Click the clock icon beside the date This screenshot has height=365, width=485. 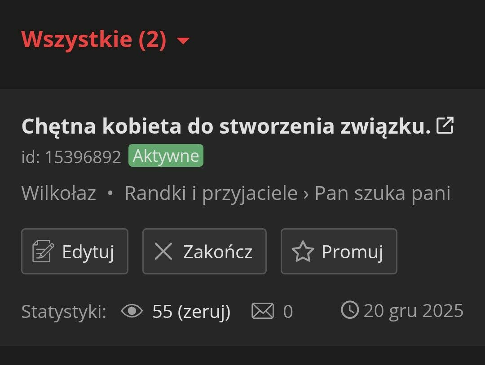coord(350,310)
